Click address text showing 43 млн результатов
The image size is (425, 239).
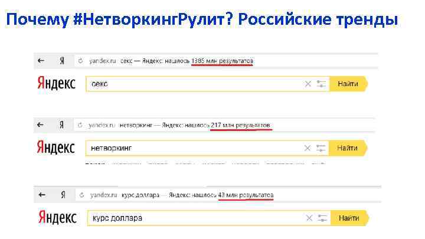246,195
